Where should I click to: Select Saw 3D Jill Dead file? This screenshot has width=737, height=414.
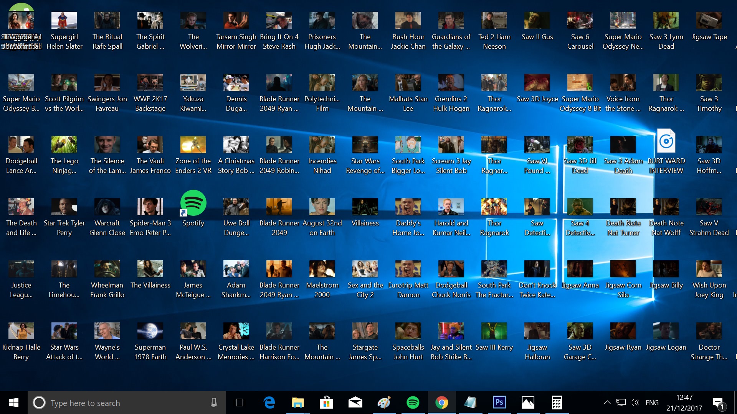pos(580,156)
